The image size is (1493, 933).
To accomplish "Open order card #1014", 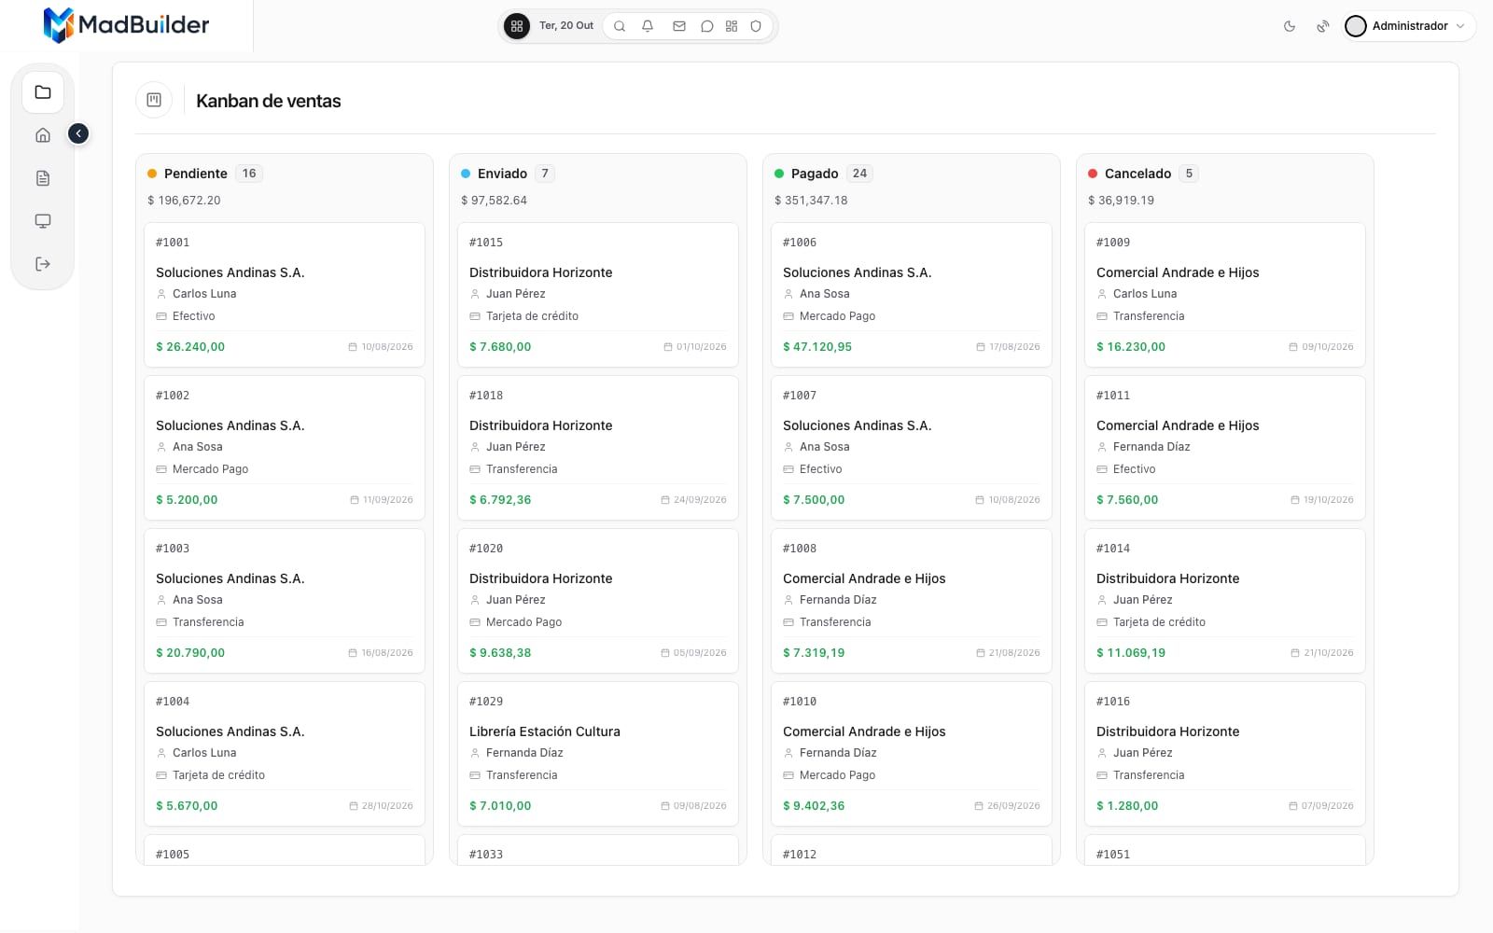I will [1225, 600].
